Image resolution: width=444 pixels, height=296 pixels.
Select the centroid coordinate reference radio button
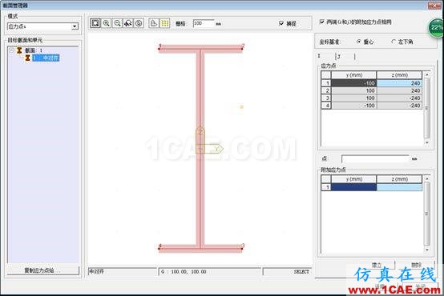tap(359, 42)
